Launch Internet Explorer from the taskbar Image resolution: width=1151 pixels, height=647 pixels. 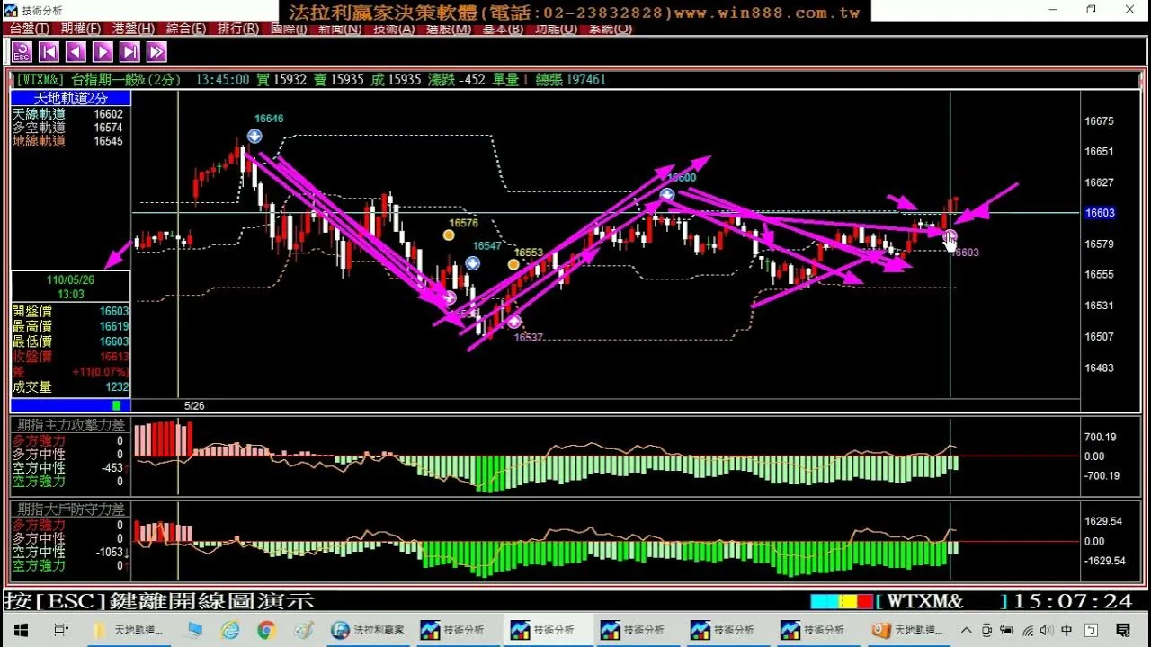(x=231, y=630)
